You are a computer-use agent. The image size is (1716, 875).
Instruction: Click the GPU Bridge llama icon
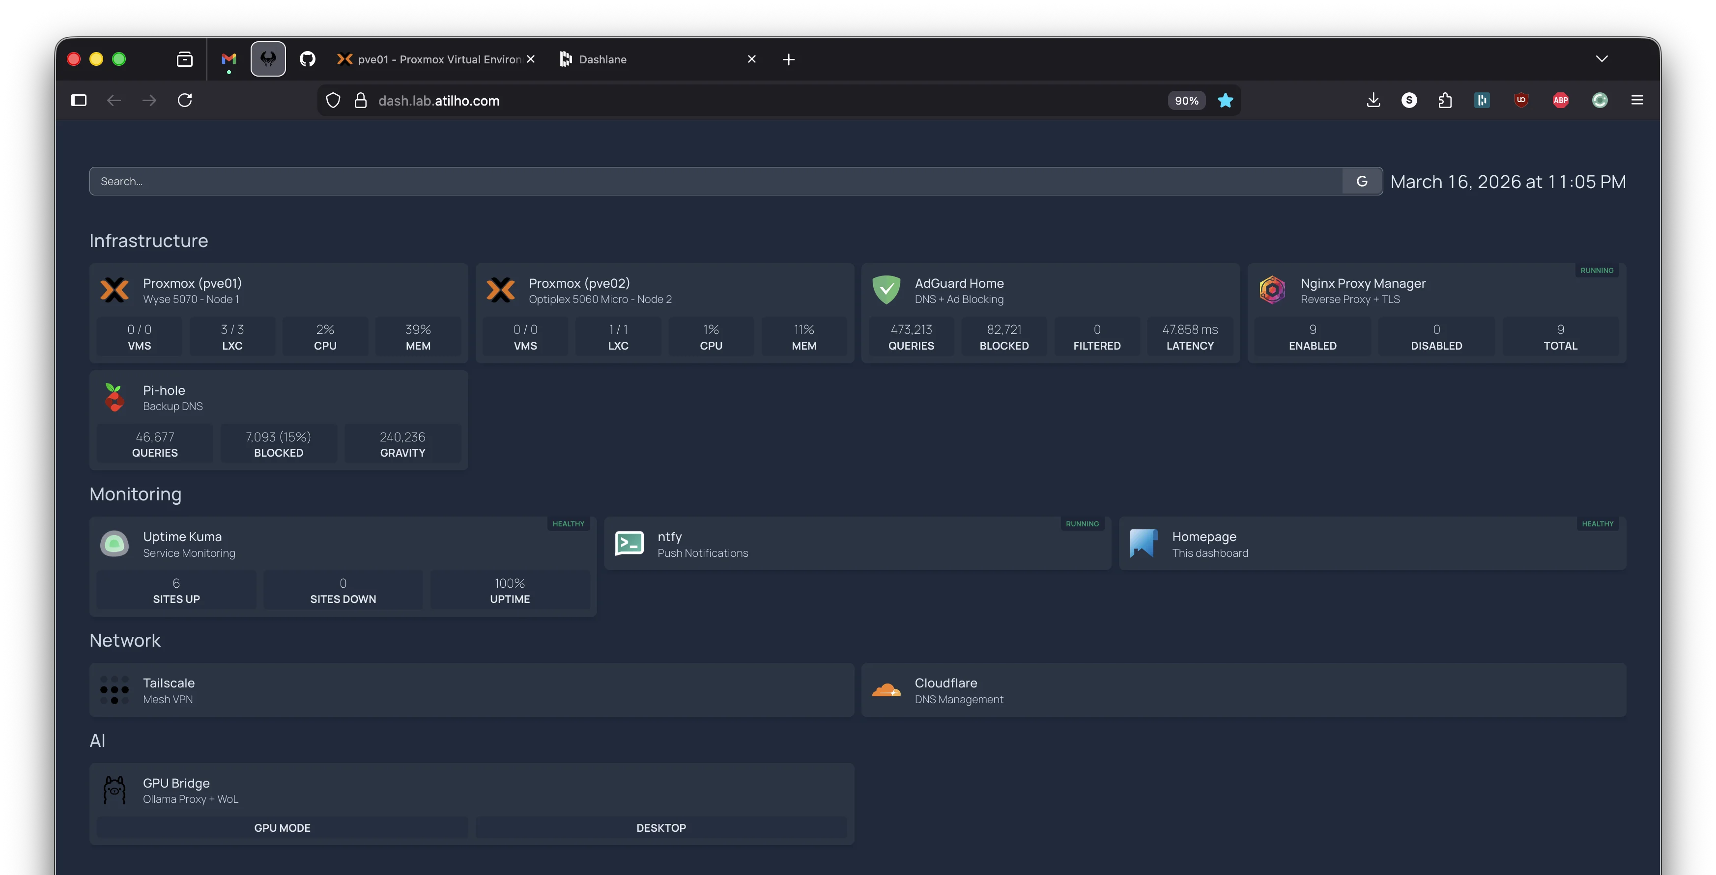pos(114,790)
